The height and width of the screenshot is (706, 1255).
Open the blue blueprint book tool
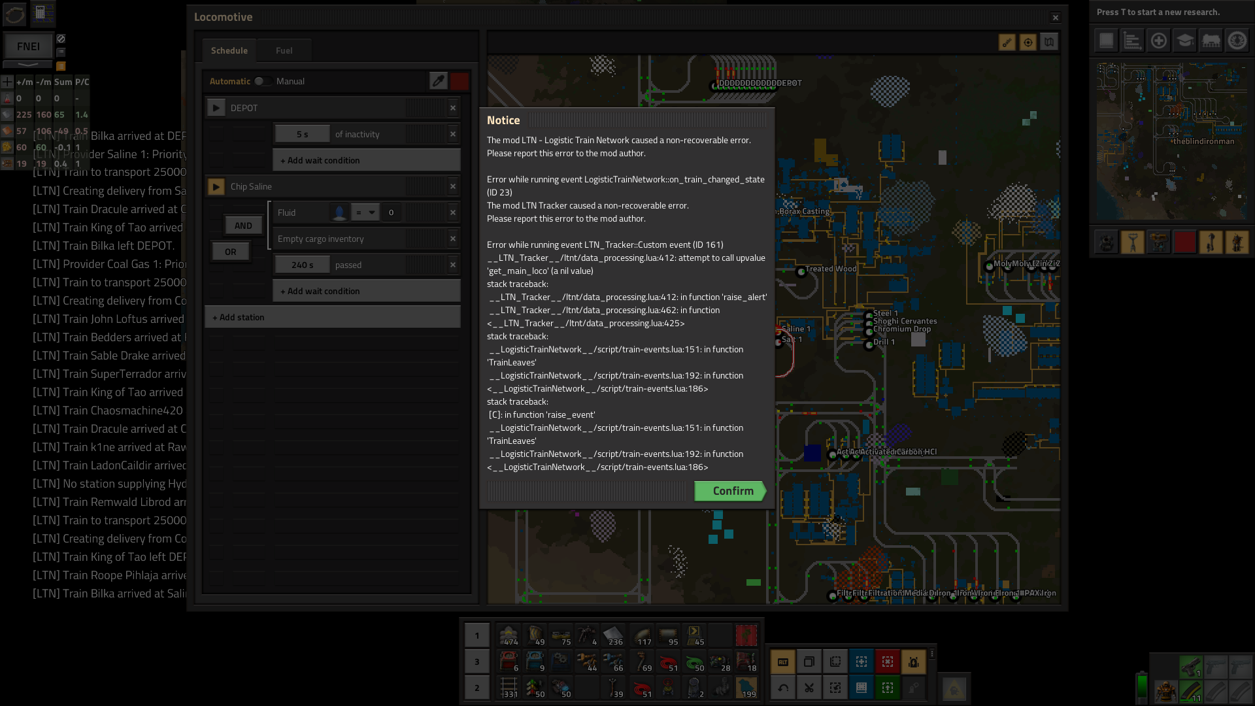tap(861, 688)
